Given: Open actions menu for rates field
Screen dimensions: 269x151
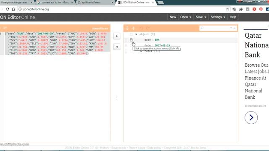Looking at the screenshot, I should pyautogui.click(x=131, y=51).
